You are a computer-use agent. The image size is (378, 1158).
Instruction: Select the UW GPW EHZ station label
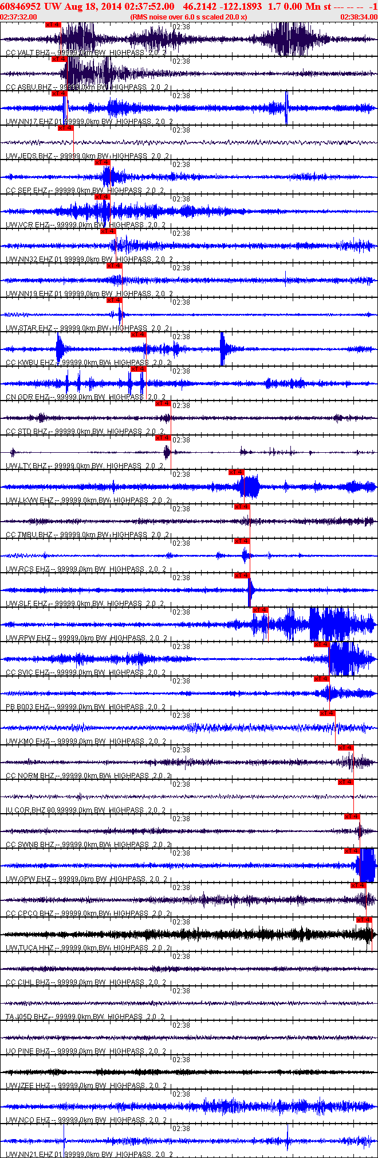pos(87,879)
